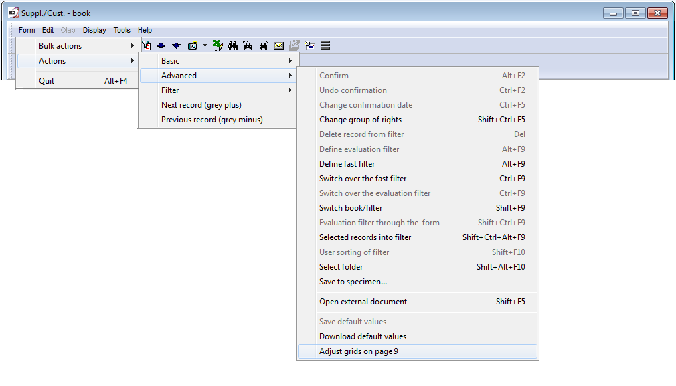Click Change confirmation date entry
This screenshot has height=386, width=676.
[x=418, y=104]
